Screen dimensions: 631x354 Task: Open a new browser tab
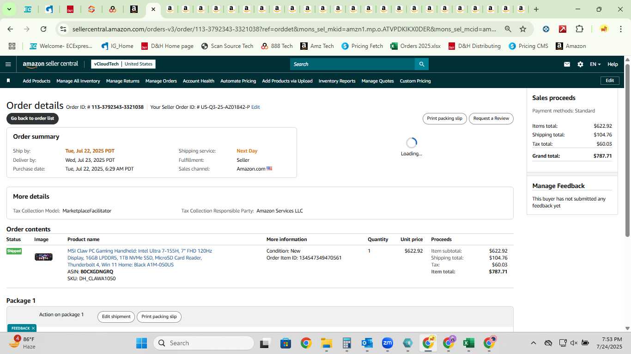536,9
